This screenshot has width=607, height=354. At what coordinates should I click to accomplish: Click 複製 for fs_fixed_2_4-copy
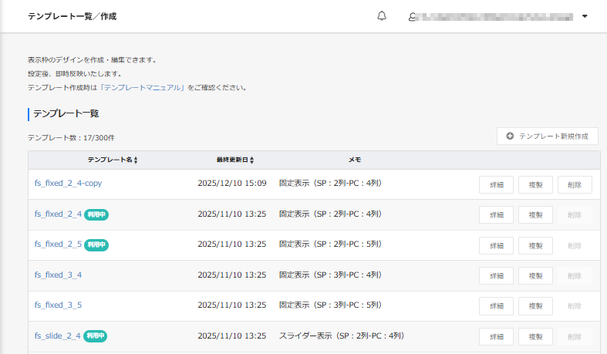[x=535, y=184]
